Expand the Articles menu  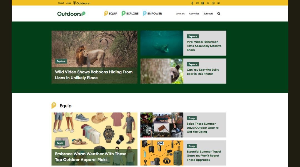click(180, 14)
